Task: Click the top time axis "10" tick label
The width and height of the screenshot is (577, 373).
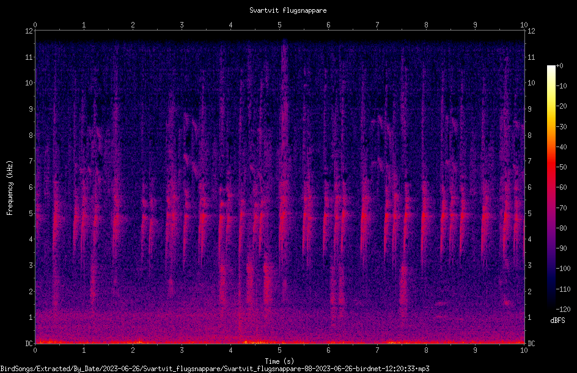Action: click(524, 24)
